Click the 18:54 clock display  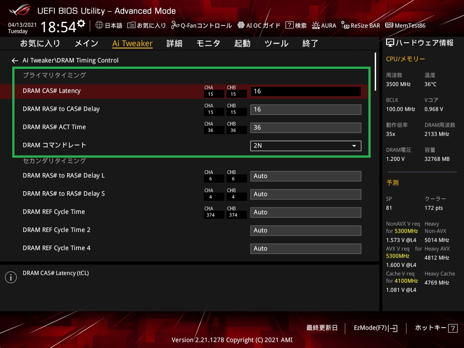(58, 27)
